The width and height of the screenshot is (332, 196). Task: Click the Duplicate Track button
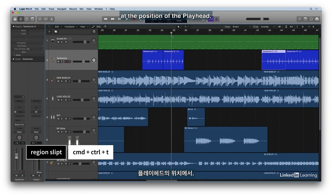click(56, 32)
